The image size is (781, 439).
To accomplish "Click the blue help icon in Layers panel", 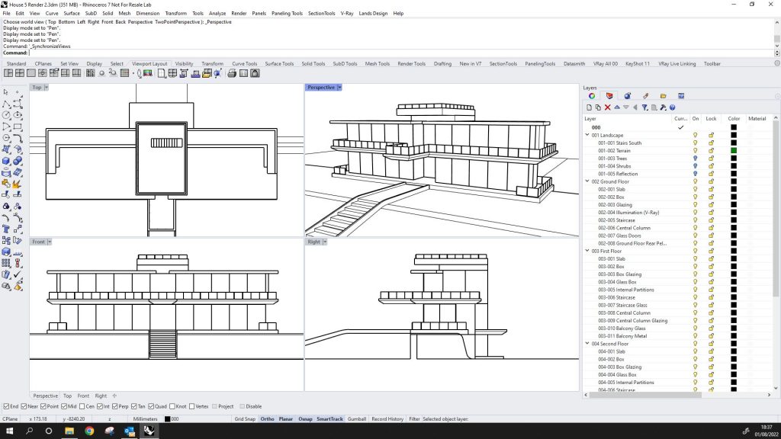I will pyautogui.click(x=673, y=107).
